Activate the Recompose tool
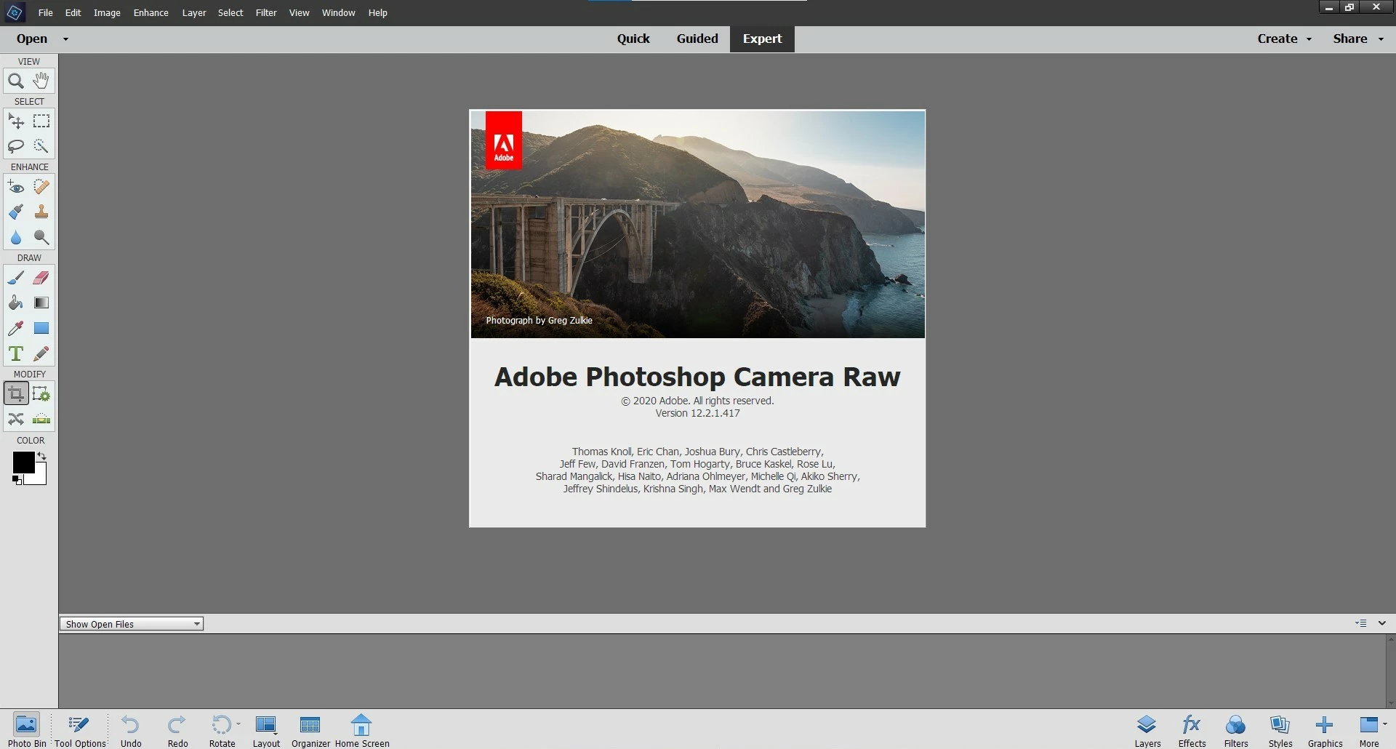The height and width of the screenshot is (749, 1396). click(x=41, y=393)
